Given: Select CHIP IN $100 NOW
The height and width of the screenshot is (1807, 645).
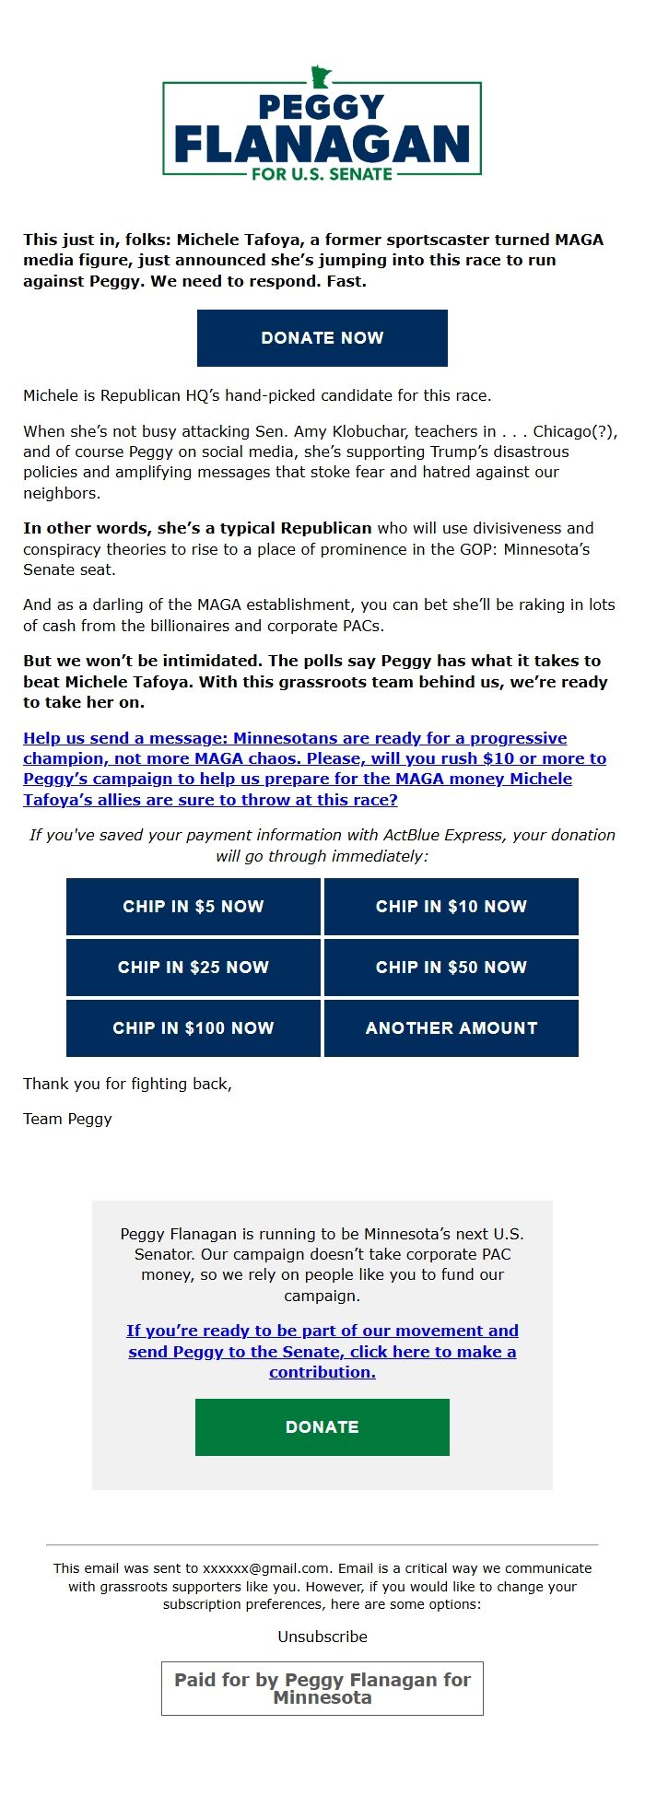Looking at the screenshot, I should 193,1028.
